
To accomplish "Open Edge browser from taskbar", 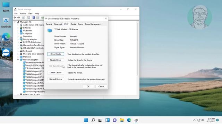I will 129,120.
